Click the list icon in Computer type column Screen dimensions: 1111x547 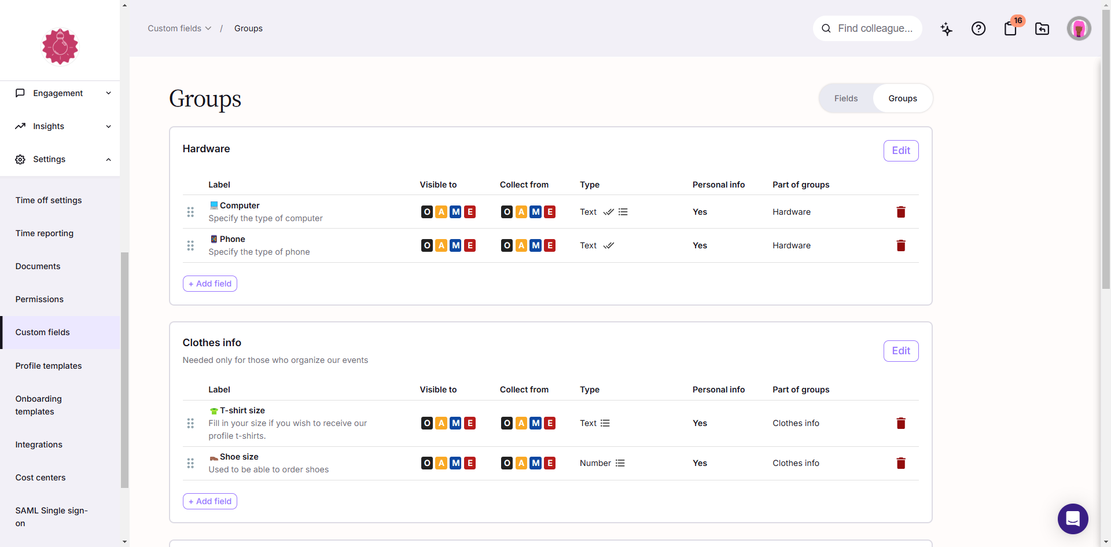click(623, 212)
